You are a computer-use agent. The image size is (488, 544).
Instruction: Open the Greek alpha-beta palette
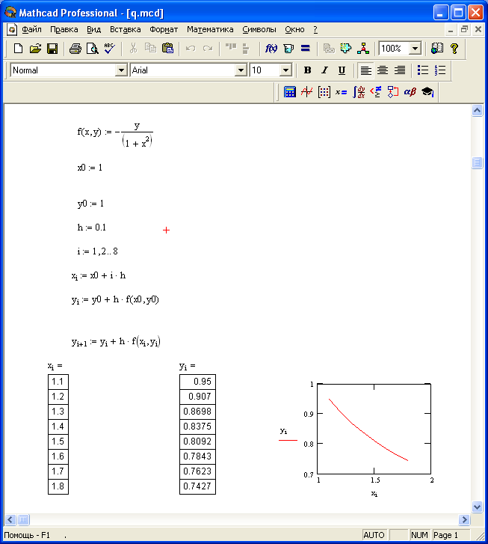tap(410, 92)
